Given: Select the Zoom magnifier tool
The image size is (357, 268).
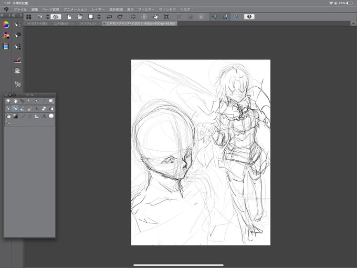Looking at the screenshot, I should pyautogui.click(x=8, y=101).
